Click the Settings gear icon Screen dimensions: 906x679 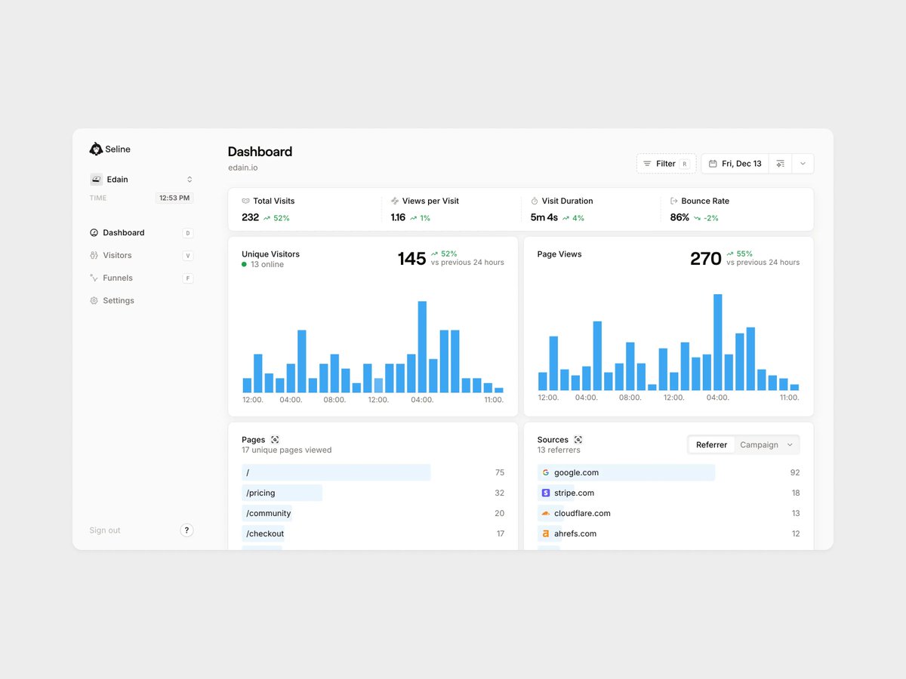click(94, 300)
